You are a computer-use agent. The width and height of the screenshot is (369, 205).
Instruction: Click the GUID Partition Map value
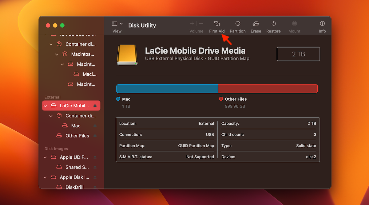click(196, 146)
